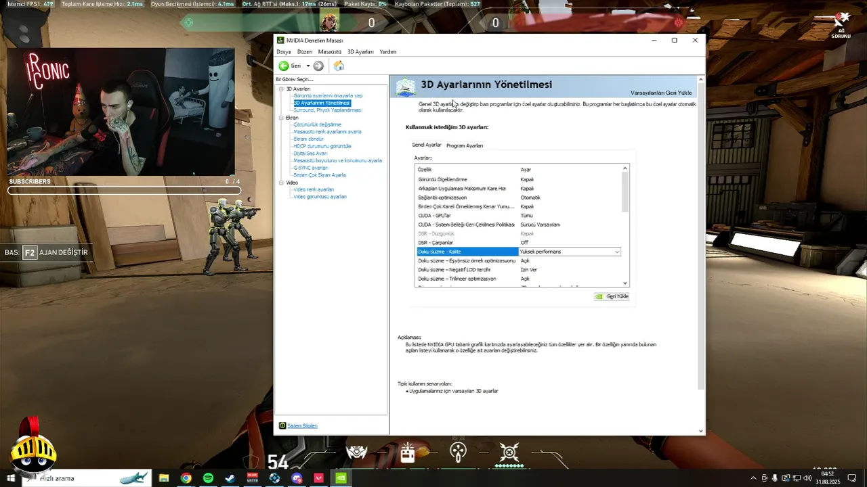This screenshot has width=867, height=487.
Task: Select Çözünürlük değiştirme tree item
Action: pyautogui.click(x=317, y=124)
